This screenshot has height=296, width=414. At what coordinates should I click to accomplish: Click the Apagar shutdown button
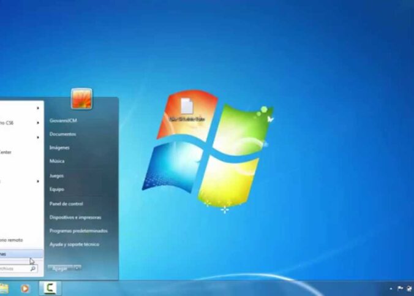(61, 268)
